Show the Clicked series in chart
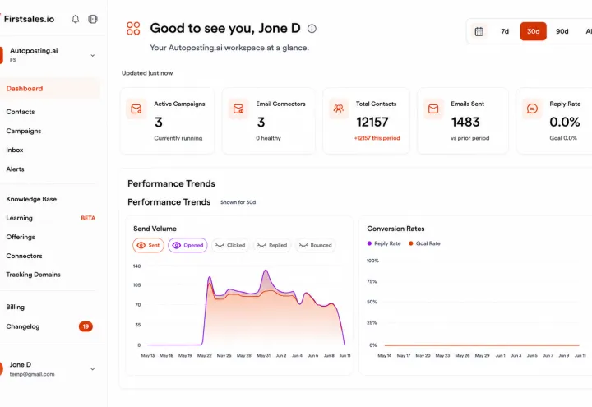 pos(230,245)
